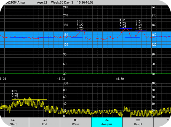Click the End arrow icon
171x127 pixels.
click(x=45, y=120)
